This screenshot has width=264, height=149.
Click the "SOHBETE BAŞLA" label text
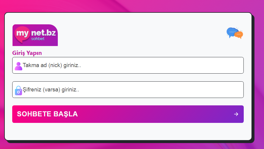click(x=47, y=114)
